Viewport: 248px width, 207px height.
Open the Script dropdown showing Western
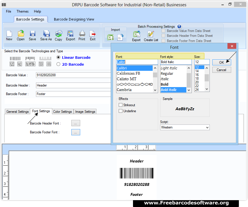pyautogui.click(x=185, y=127)
